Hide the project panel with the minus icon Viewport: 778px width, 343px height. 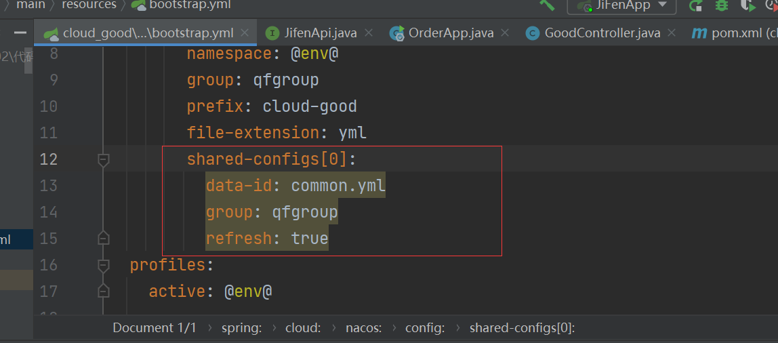(x=21, y=33)
